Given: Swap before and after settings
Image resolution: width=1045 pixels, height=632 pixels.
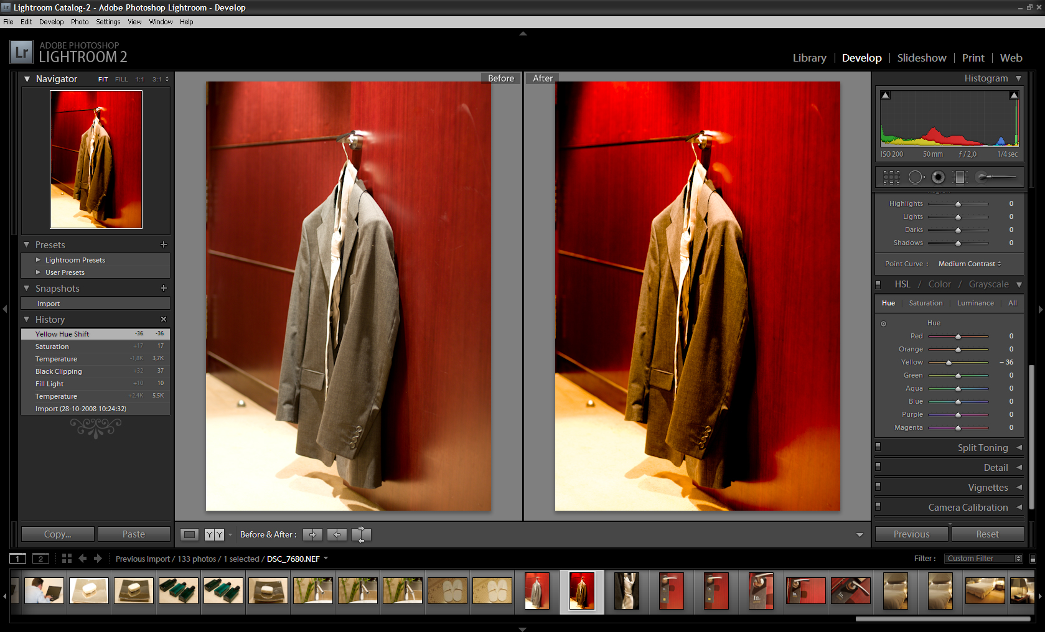Looking at the screenshot, I should click(x=361, y=534).
